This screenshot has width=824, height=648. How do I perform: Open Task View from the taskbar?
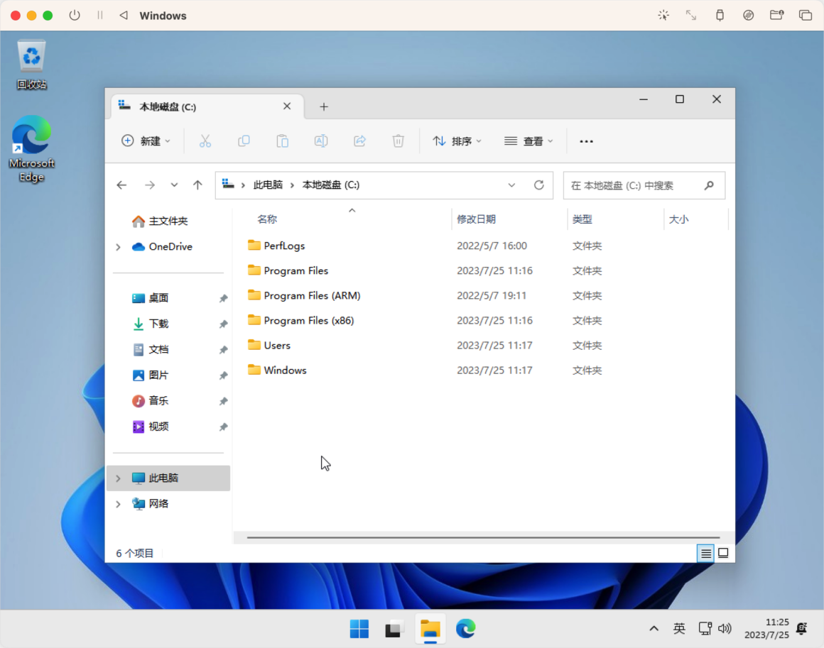[x=394, y=629]
